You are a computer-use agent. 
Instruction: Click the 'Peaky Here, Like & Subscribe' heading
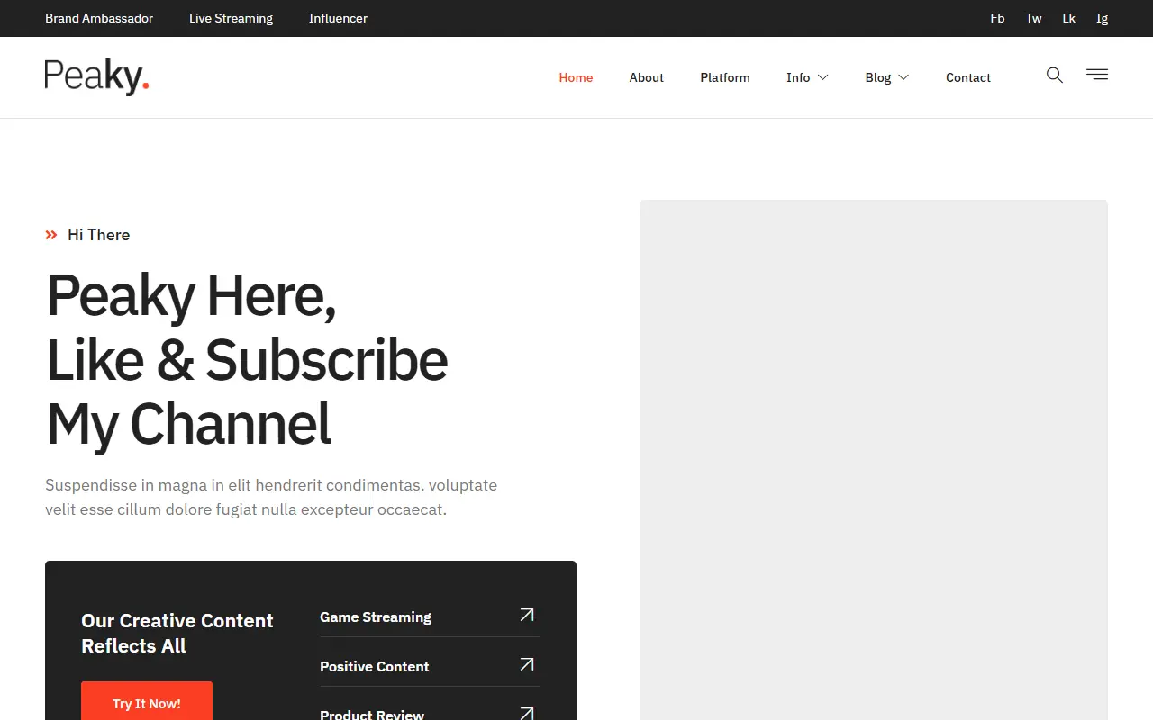click(x=247, y=359)
